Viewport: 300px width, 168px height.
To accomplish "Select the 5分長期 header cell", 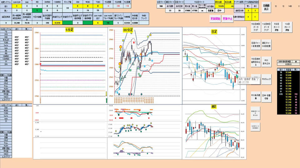I will 127,2.
